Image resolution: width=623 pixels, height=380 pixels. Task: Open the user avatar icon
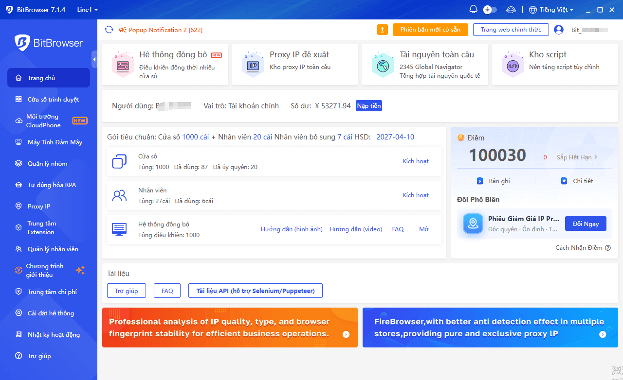(x=559, y=30)
